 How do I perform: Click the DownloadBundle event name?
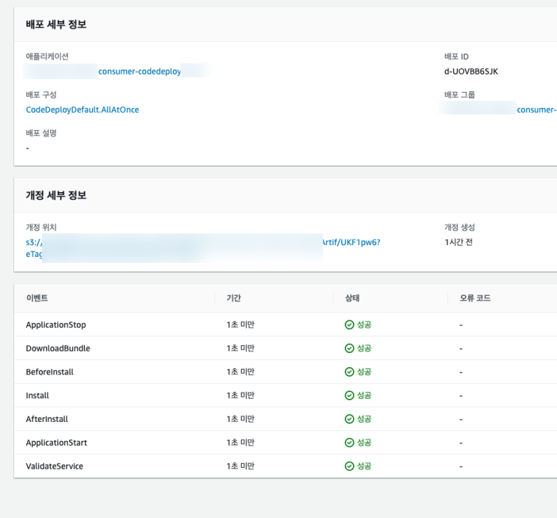tap(58, 348)
